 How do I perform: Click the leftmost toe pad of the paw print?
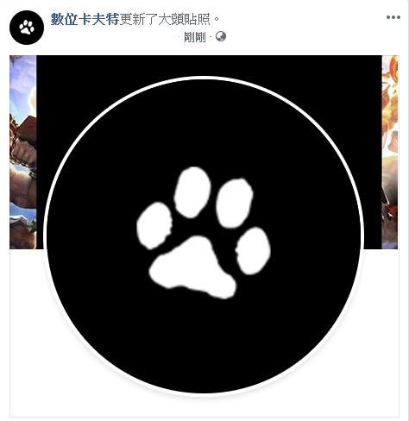[x=154, y=225]
